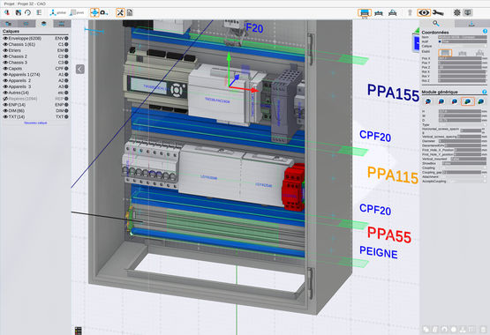
Task: Select the highlighted fourth generic module icon
Action: [x=468, y=101]
